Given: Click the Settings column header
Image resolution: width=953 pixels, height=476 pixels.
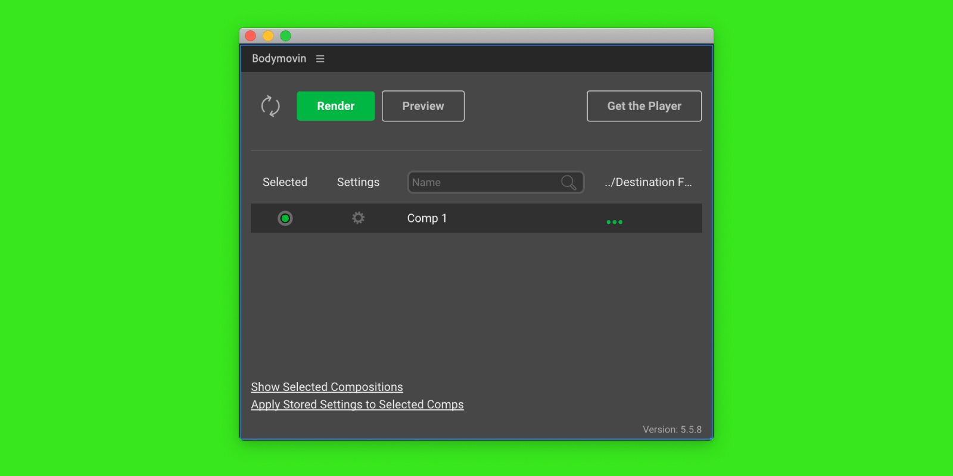Looking at the screenshot, I should coord(358,182).
